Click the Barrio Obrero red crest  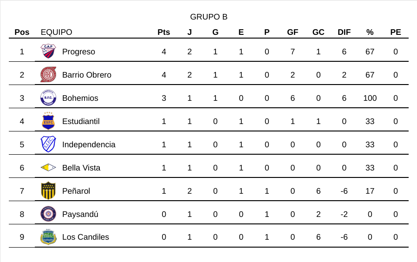tap(48, 75)
